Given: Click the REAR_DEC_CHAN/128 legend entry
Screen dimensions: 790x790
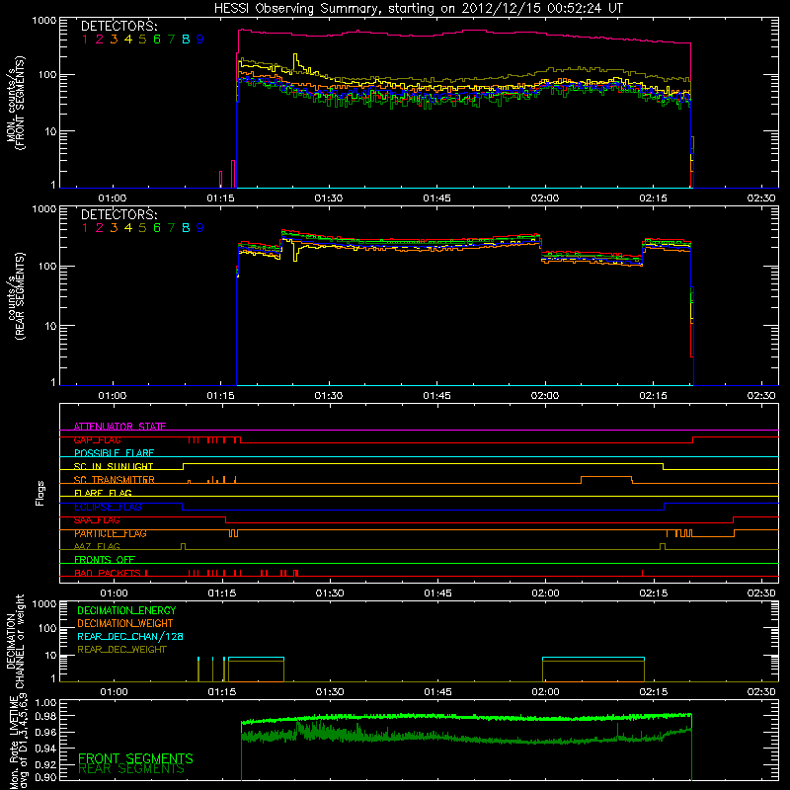Looking at the screenshot, I should tap(130, 636).
